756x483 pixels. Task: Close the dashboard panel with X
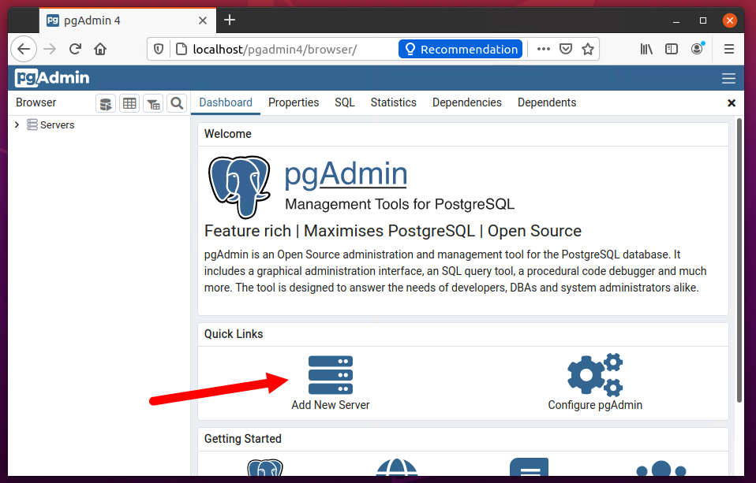732,103
